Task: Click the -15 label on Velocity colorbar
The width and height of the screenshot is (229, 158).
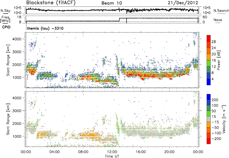Action: point(215,122)
